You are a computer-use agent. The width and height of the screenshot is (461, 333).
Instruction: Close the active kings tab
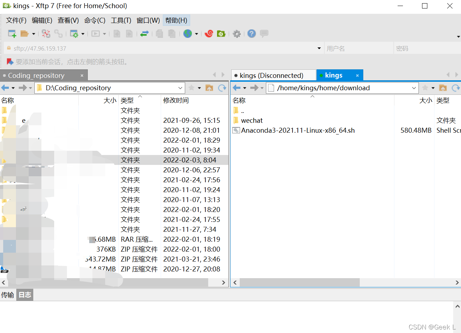[x=357, y=75]
